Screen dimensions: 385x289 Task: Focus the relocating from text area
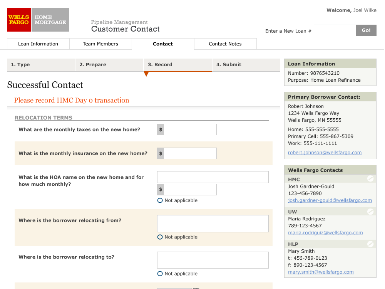pyautogui.click(x=213, y=223)
